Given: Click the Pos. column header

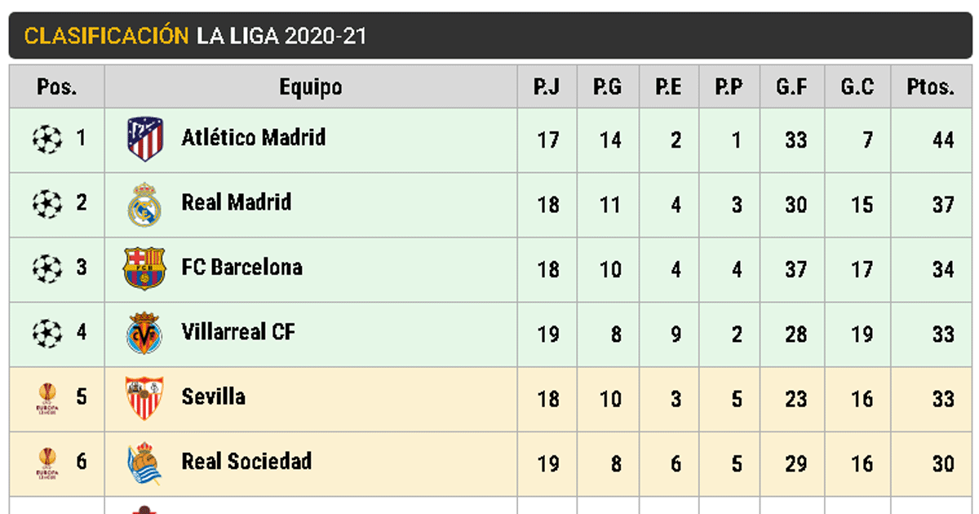Looking at the screenshot, I should click(56, 86).
